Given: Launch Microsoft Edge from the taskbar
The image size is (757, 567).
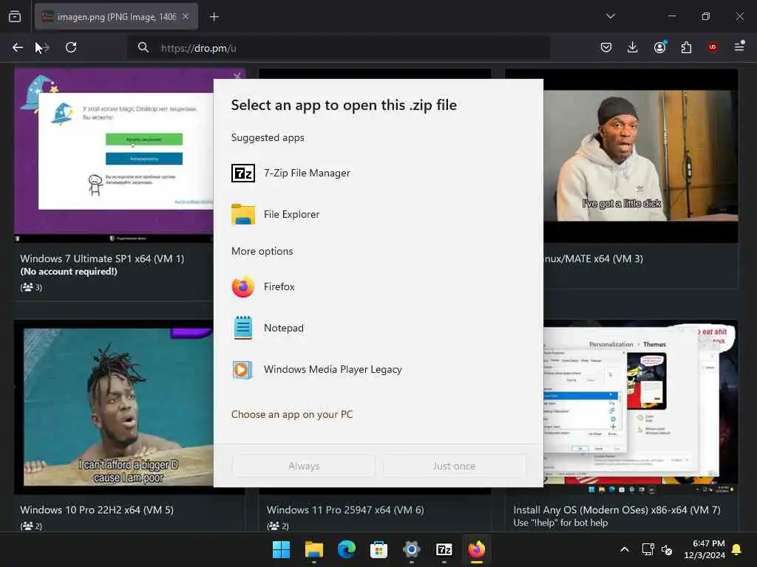Looking at the screenshot, I should point(346,549).
